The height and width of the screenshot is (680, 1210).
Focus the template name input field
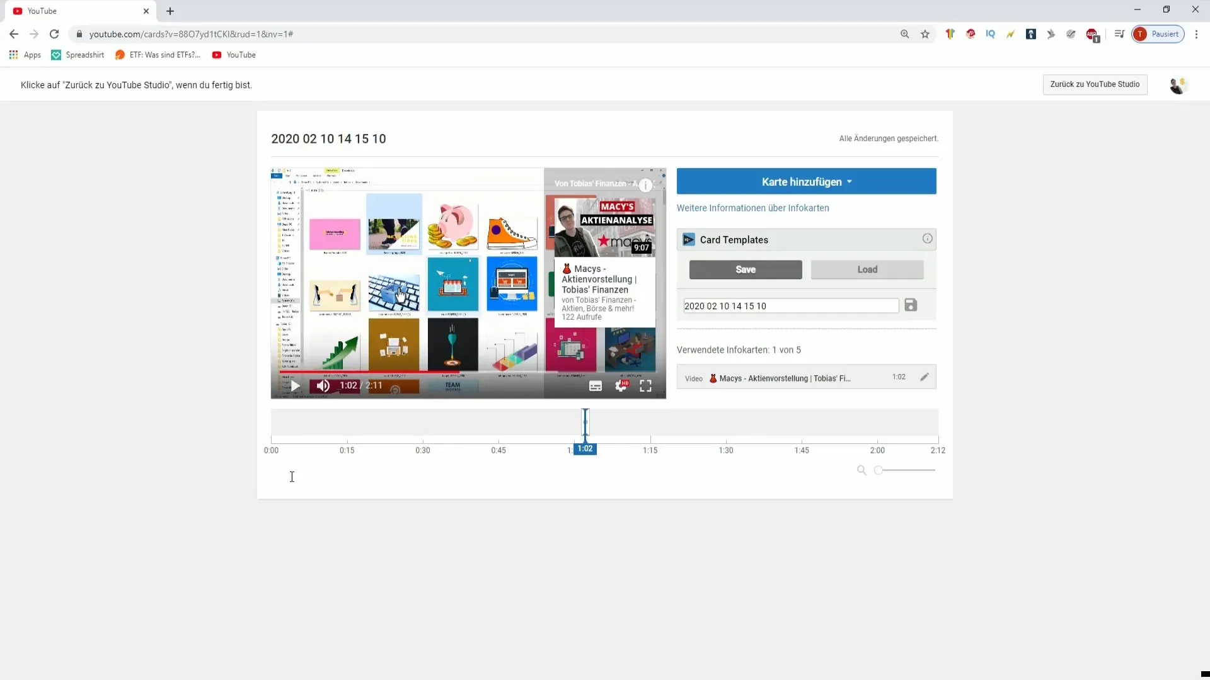point(791,306)
